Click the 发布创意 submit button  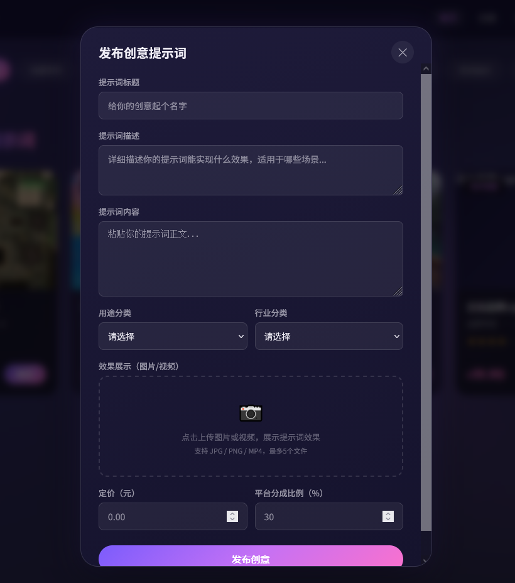pyautogui.click(x=251, y=556)
